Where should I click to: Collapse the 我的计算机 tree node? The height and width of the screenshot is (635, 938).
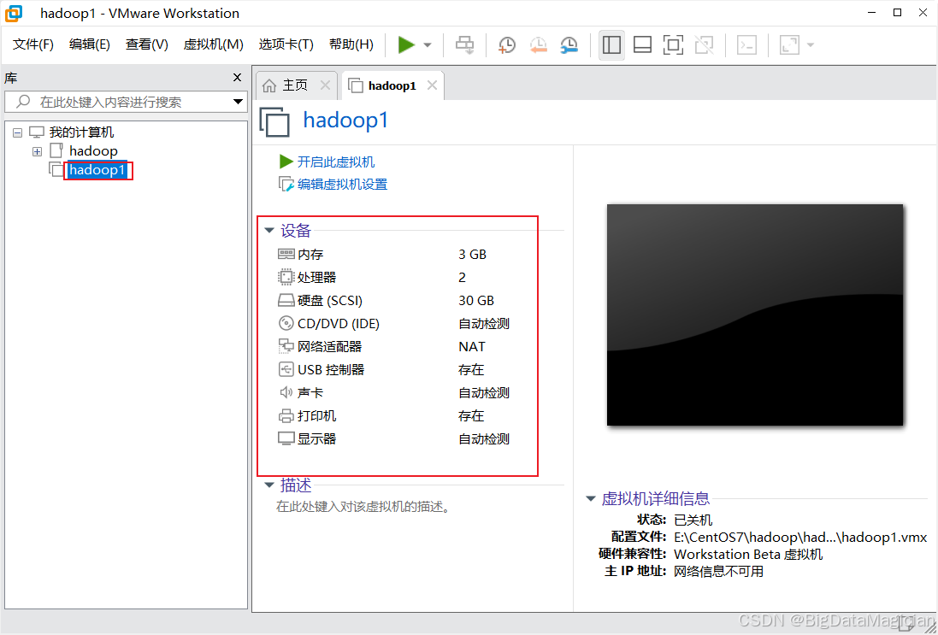pyautogui.click(x=17, y=132)
